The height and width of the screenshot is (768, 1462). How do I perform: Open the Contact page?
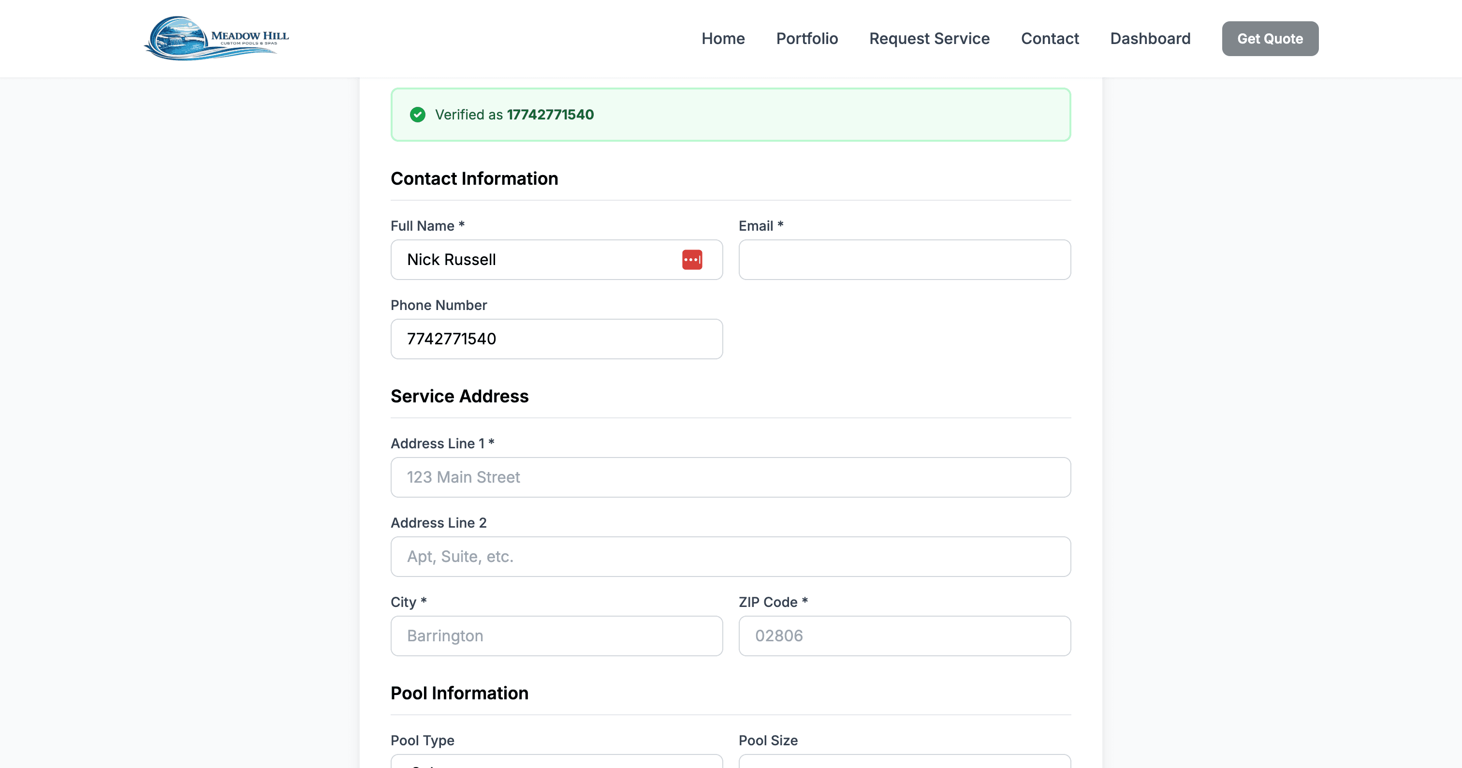click(x=1050, y=38)
